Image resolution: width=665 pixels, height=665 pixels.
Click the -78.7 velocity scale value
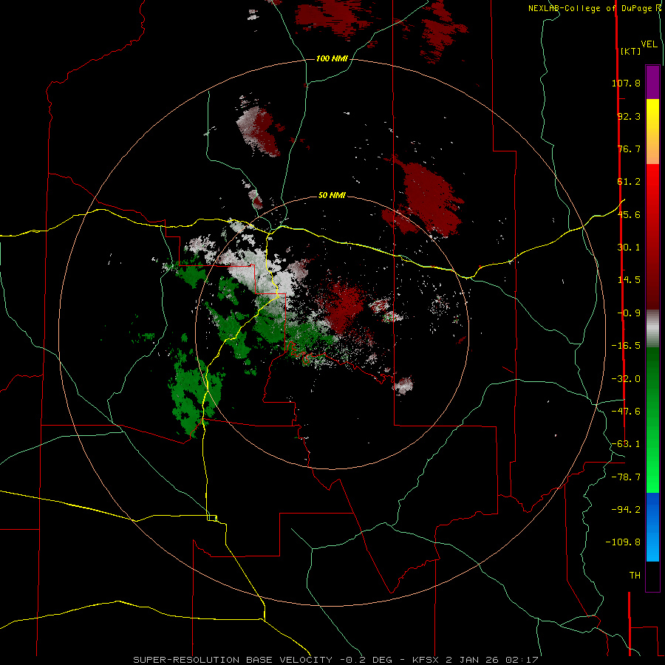pyautogui.click(x=626, y=477)
